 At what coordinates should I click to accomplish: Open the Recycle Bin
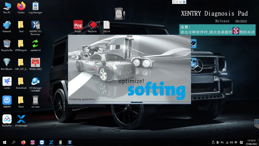coord(7,45)
